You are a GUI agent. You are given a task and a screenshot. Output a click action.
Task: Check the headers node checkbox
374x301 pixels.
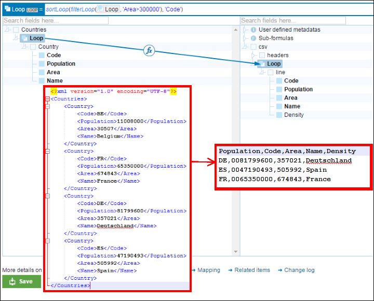pyautogui.click(x=262, y=55)
